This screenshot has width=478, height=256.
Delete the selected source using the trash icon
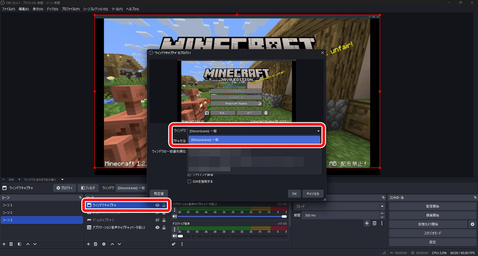point(96,244)
